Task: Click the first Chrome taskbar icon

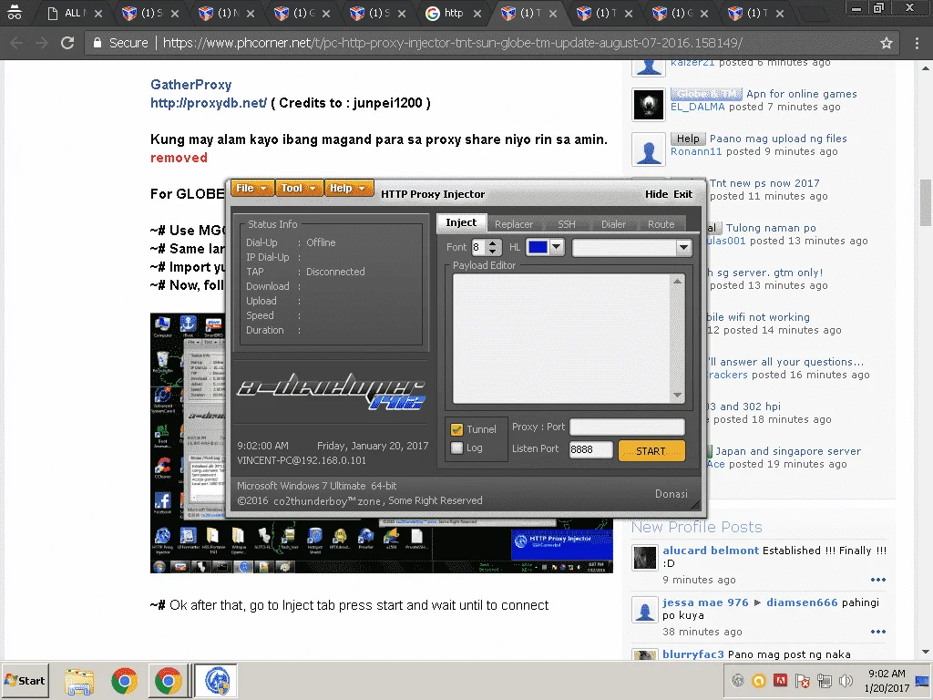Action: pos(124,682)
